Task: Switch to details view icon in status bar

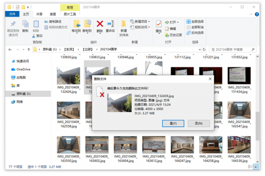Action: [250, 167]
